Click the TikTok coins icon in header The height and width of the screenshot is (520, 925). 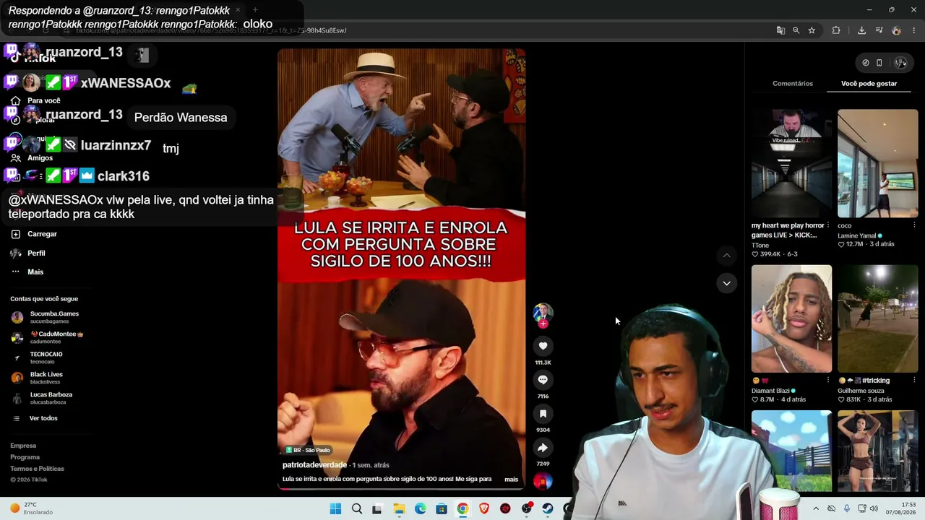point(866,63)
